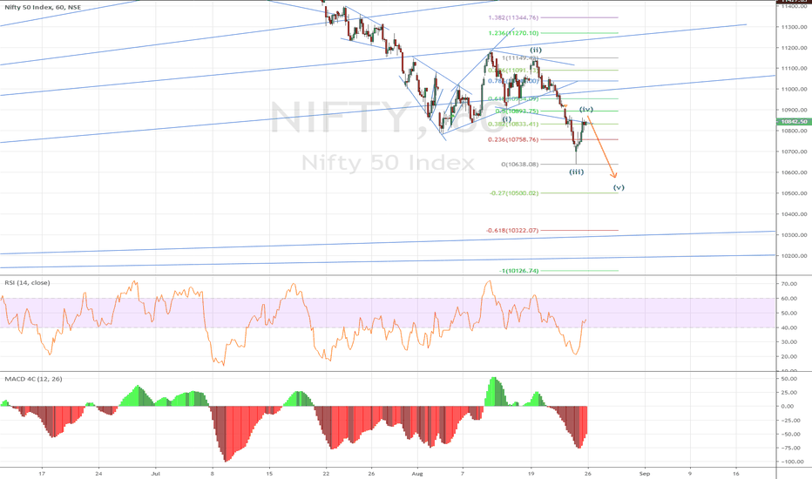
Task: Click 10400.00 on the price axis
Action: [x=795, y=214]
